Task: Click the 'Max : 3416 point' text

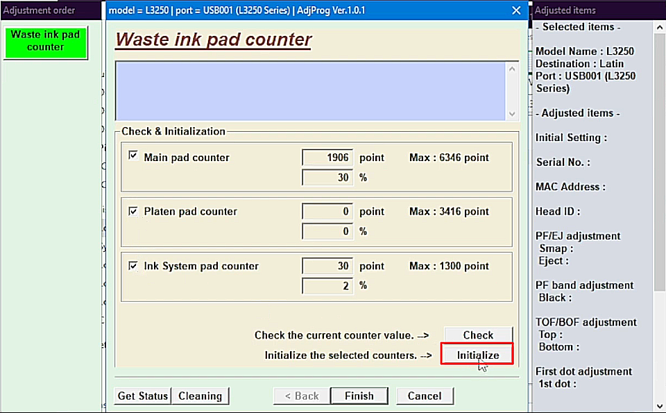Action: point(449,212)
